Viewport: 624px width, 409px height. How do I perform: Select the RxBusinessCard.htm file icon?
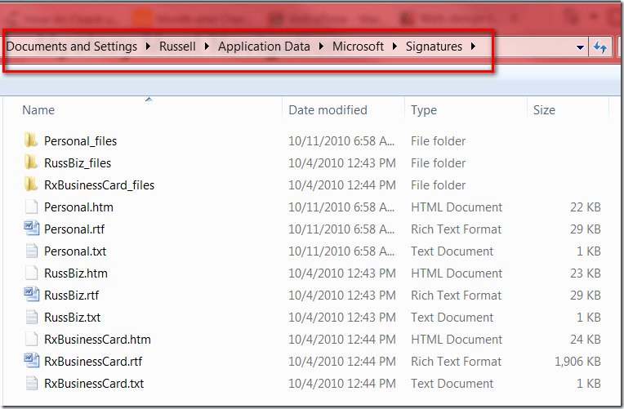pos(31,340)
